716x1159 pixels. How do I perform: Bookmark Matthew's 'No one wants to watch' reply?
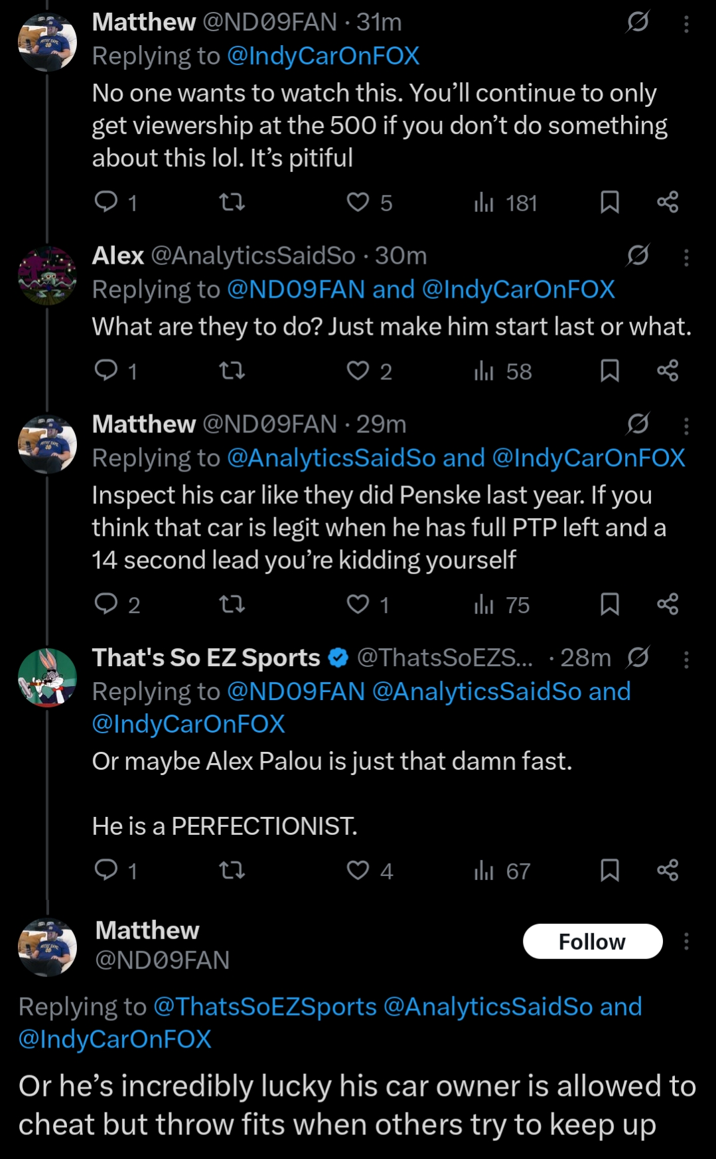pos(609,202)
